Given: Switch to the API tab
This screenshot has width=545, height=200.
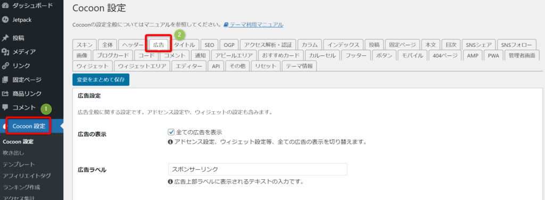Looking at the screenshot, I should pyautogui.click(x=216, y=66).
